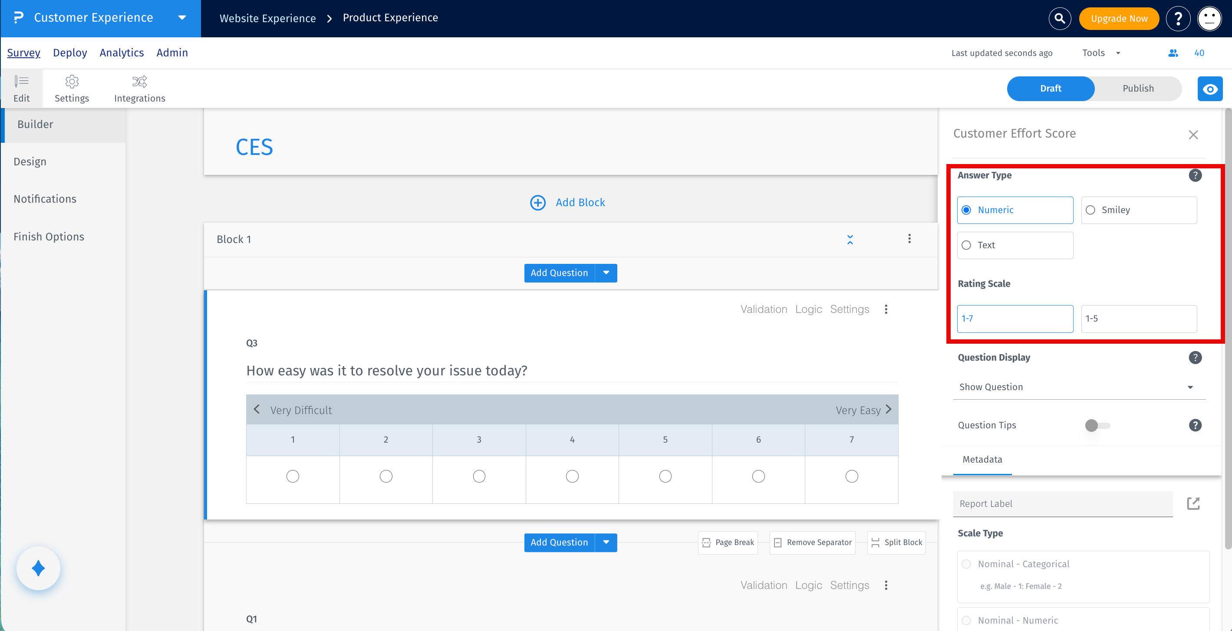This screenshot has height=631, width=1232.
Task: Switch to Analytics tab
Action: click(122, 53)
